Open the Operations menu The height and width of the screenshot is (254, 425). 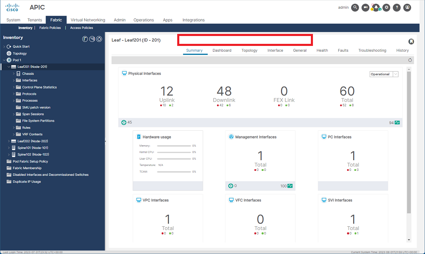click(144, 20)
